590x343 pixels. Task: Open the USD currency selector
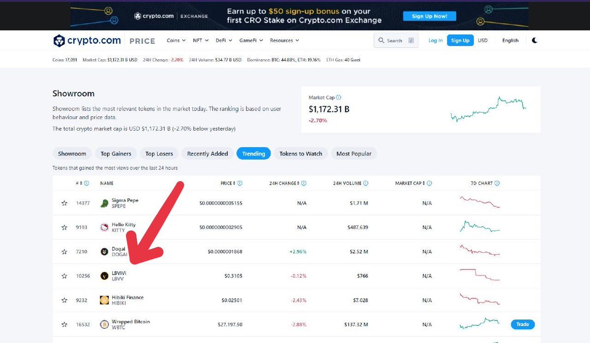483,40
